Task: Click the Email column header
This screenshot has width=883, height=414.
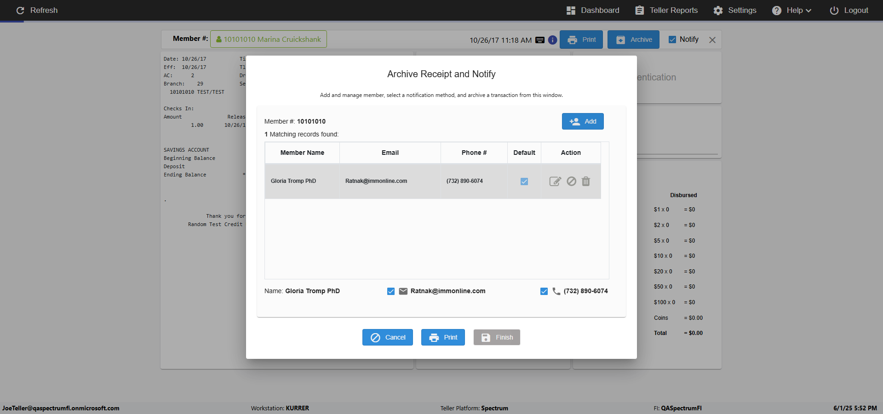Action: point(390,153)
